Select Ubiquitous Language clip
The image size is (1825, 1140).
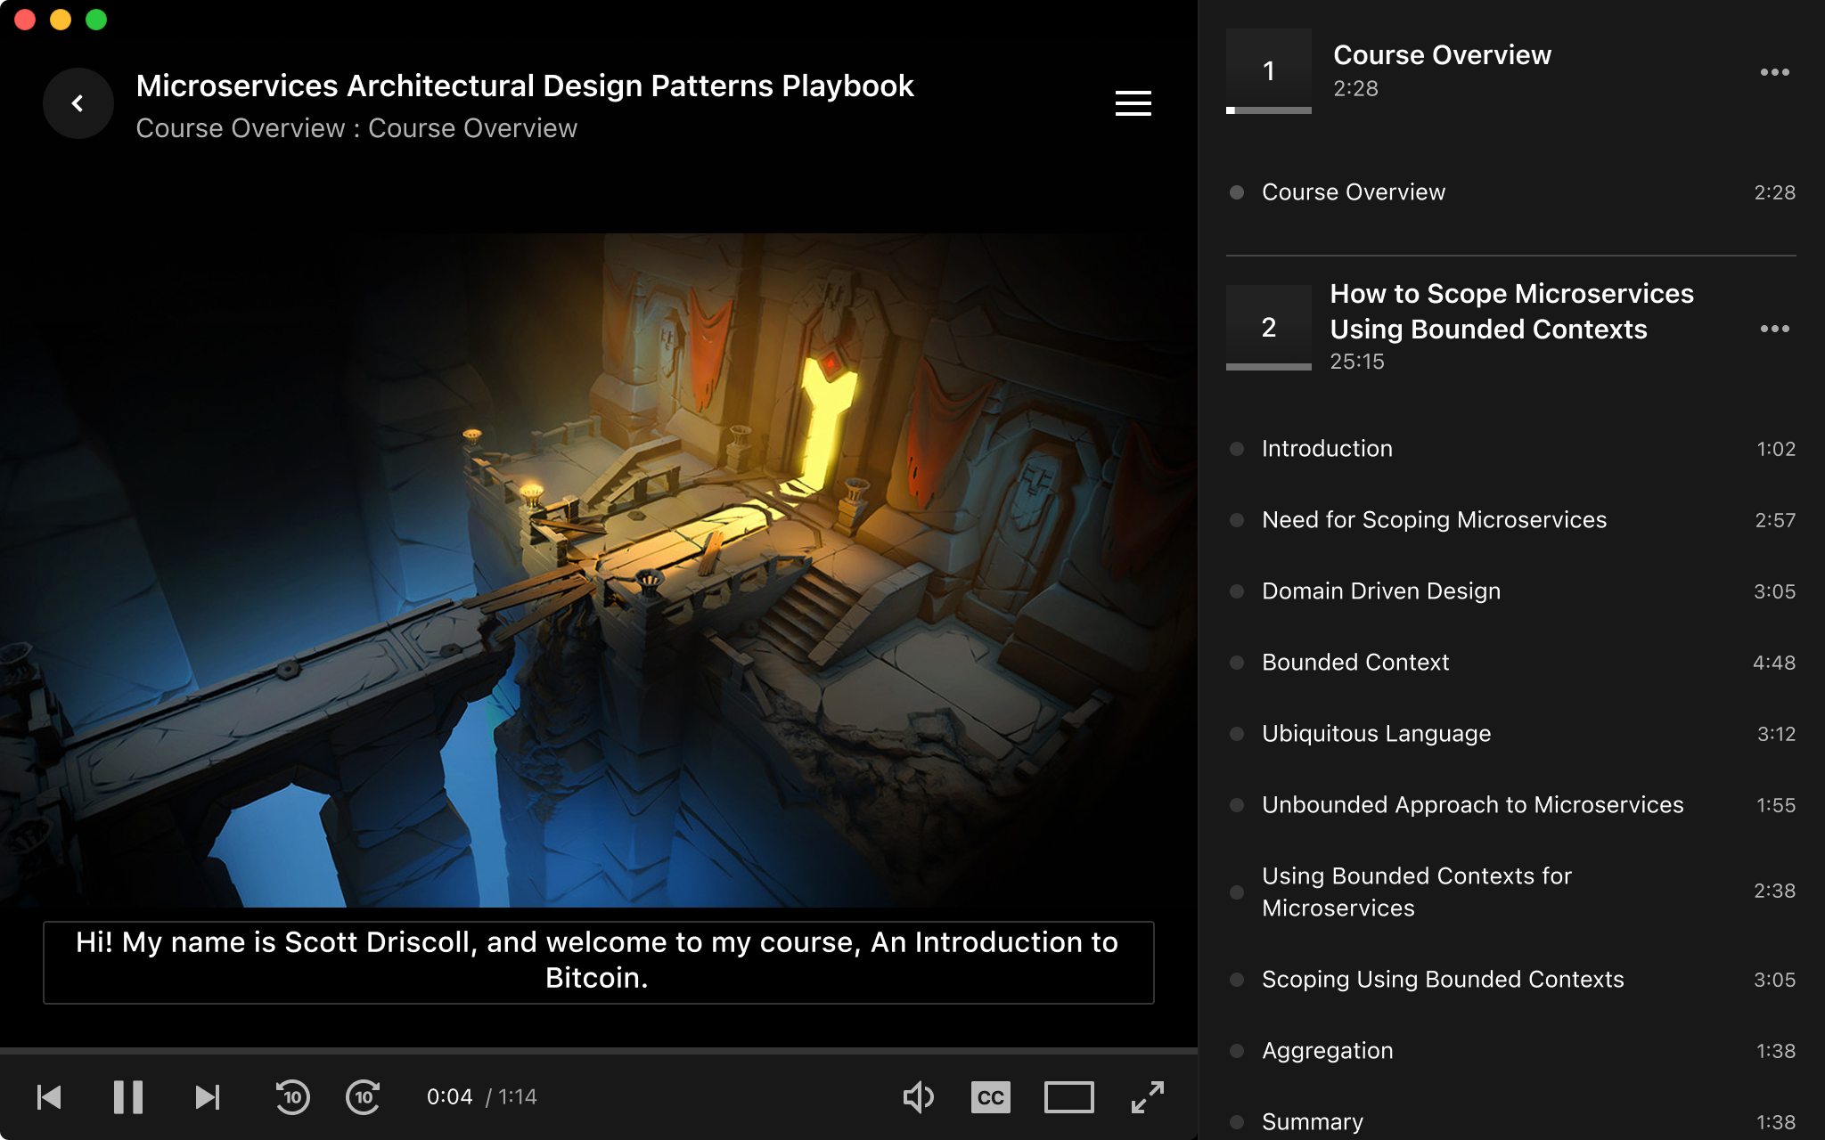[x=1510, y=734]
